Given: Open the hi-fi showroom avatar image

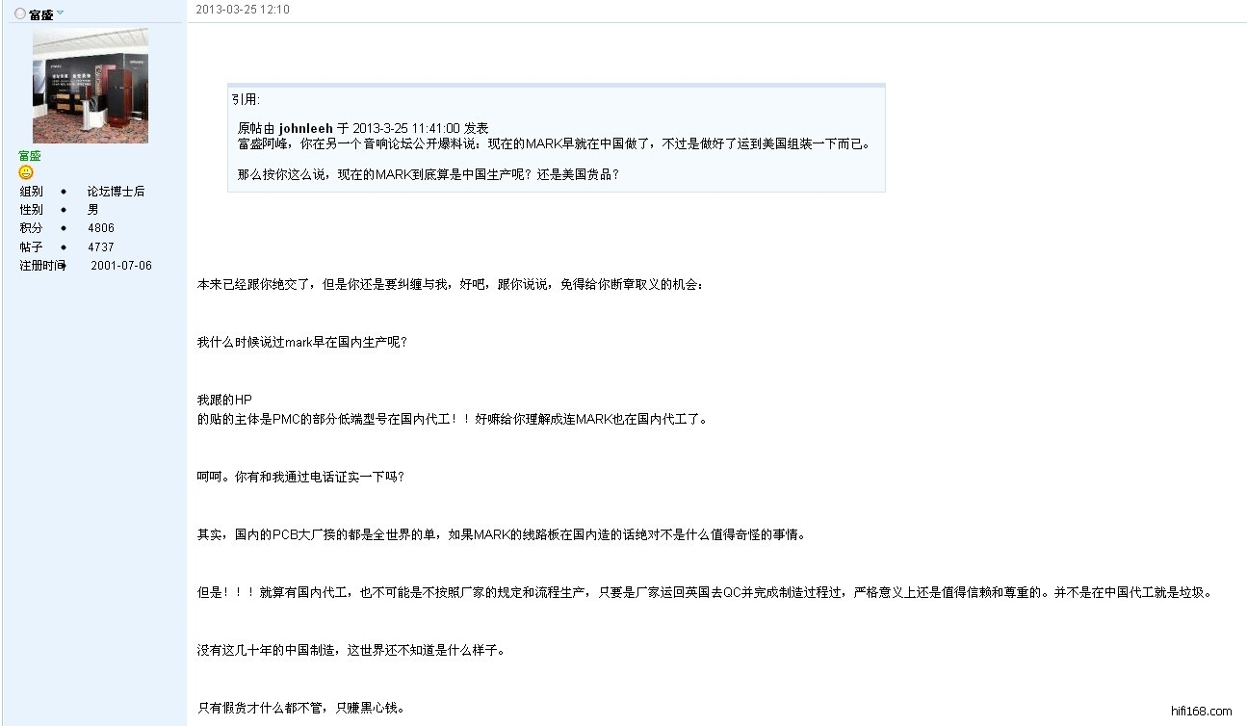Looking at the screenshot, I should [91, 86].
